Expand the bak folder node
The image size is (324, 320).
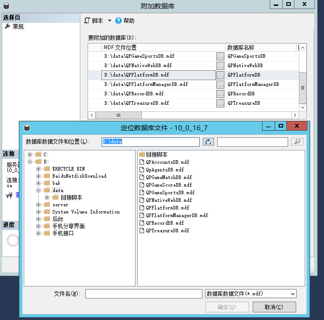[x=38, y=183]
